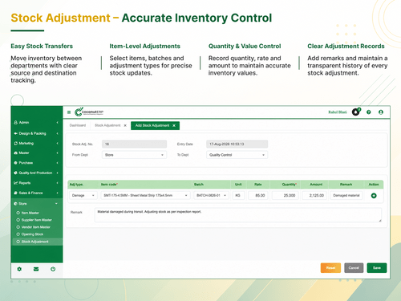
Task: Open the help question mark icon
Action: point(369,112)
